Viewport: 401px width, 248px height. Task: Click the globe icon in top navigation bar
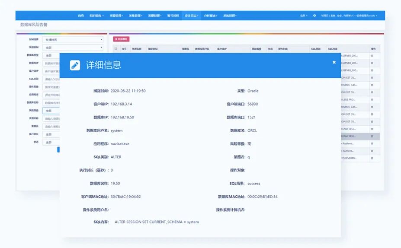[x=314, y=16]
